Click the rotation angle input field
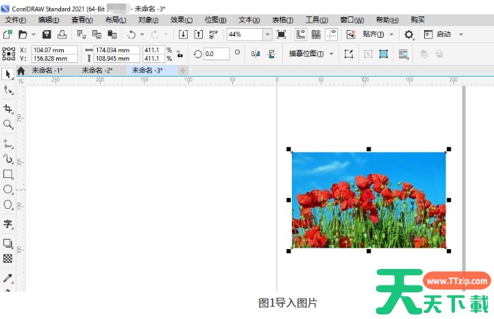The width and height of the screenshot is (494, 319). [217, 53]
